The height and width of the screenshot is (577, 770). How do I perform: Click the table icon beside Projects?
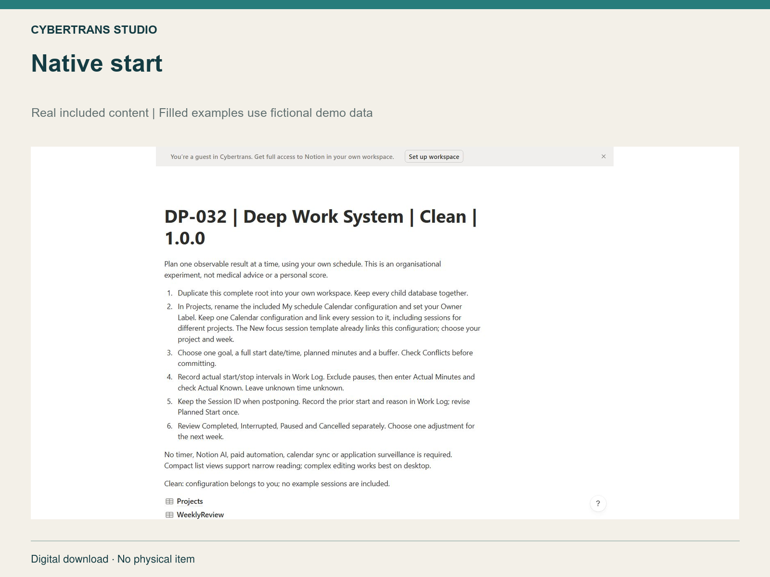pos(169,501)
